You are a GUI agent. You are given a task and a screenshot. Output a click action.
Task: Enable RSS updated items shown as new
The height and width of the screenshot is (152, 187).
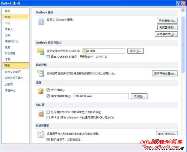click(48, 112)
